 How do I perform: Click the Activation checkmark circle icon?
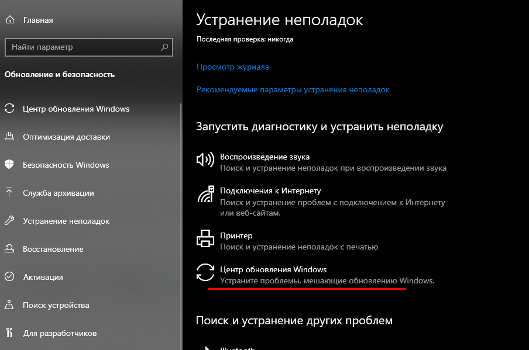(x=9, y=276)
